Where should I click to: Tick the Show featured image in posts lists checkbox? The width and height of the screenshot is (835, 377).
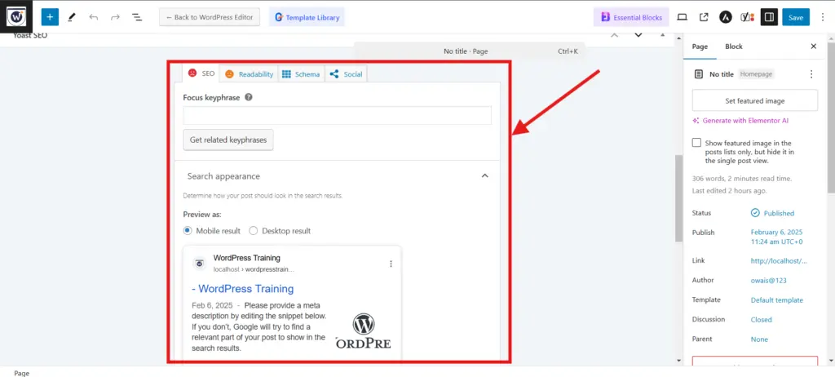coord(696,143)
